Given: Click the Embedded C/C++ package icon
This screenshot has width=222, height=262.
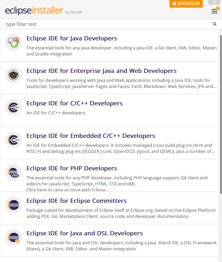Looking at the screenshot, I should tap(13, 140).
